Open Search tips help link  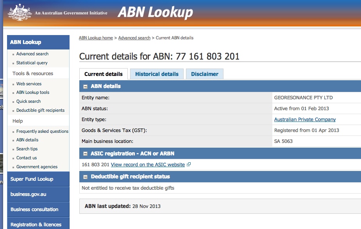[27, 149]
